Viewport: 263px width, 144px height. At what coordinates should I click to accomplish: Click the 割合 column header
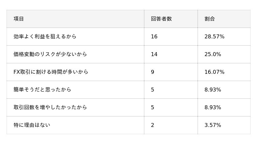pyautogui.click(x=209, y=19)
